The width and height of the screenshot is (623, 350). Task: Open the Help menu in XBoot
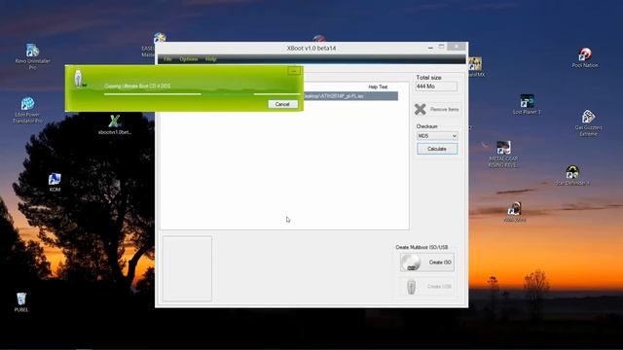click(x=211, y=59)
